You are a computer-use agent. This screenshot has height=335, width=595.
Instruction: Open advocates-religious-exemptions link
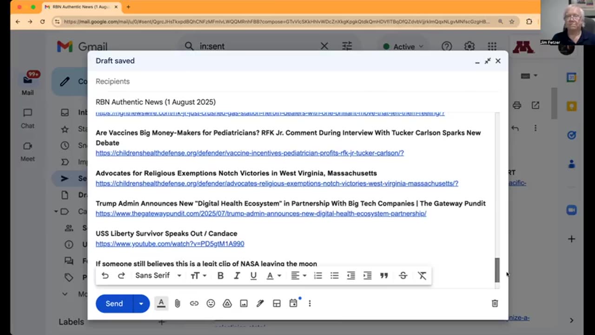(x=277, y=183)
